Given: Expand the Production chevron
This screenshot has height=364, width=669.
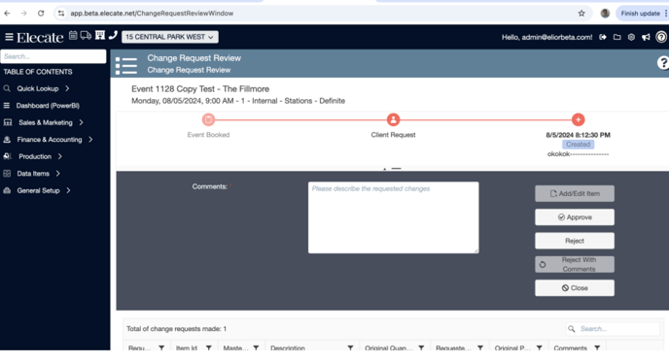Looking at the screenshot, I should pyautogui.click(x=59, y=156).
